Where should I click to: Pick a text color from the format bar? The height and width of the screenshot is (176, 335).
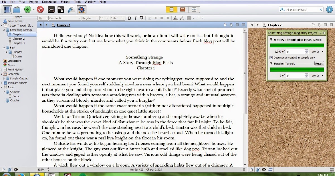pos(175,18)
